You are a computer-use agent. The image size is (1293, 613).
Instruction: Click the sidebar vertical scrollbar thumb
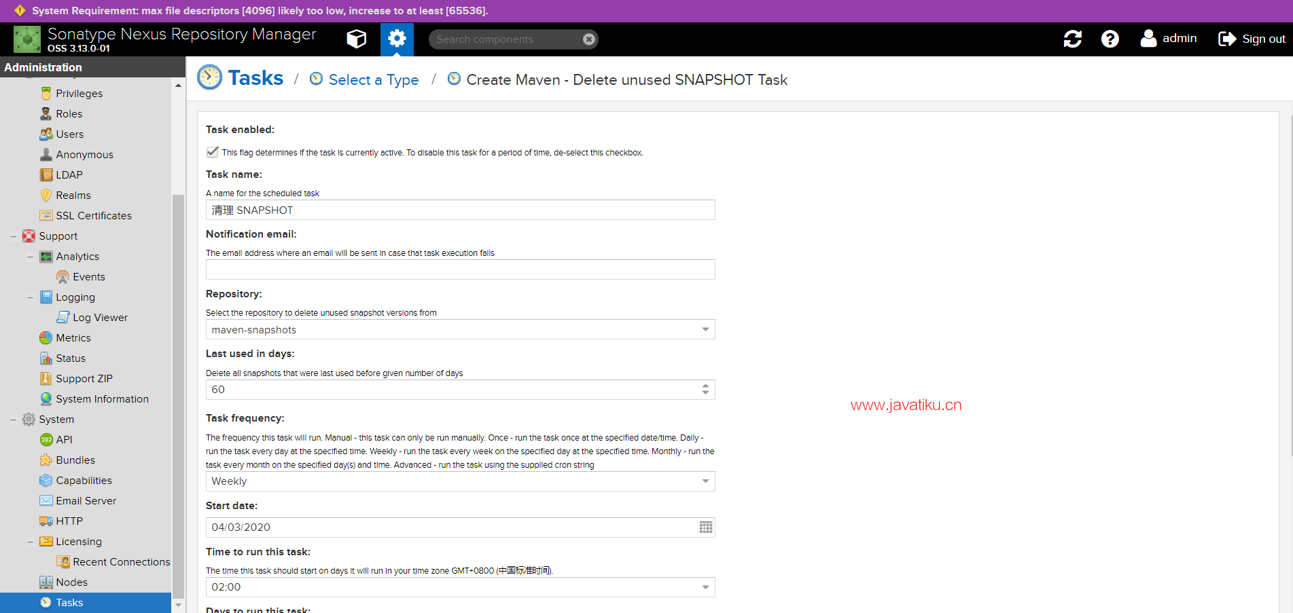[178, 396]
